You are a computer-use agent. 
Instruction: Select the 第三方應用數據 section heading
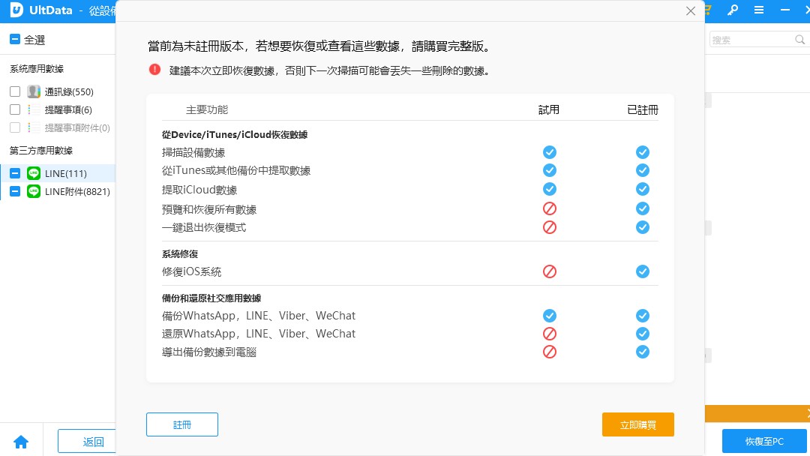point(41,151)
